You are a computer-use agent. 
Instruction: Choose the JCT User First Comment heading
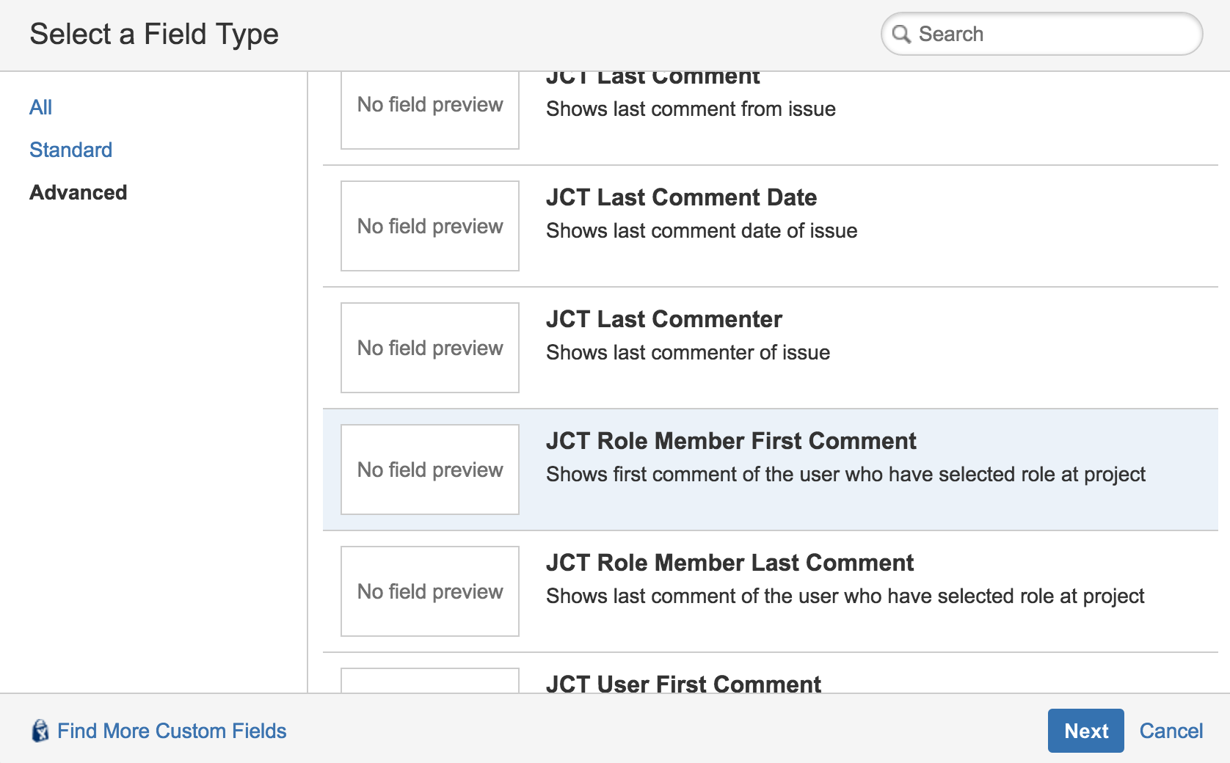point(683,684)
